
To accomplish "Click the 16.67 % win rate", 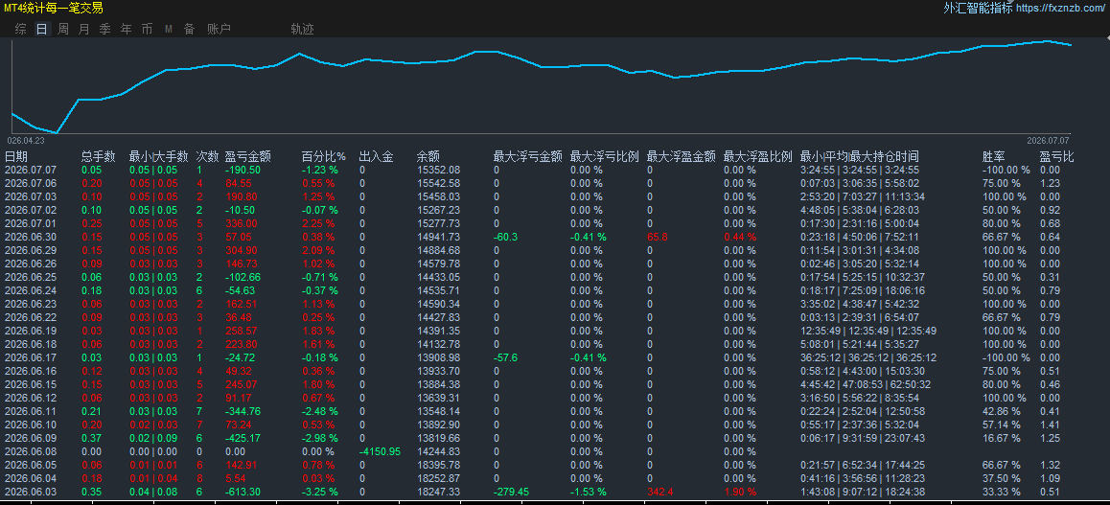I will pyautogui.click(x=1002, y=438).
